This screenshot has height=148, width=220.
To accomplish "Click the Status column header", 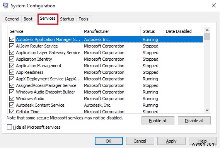I will [152, 31].
